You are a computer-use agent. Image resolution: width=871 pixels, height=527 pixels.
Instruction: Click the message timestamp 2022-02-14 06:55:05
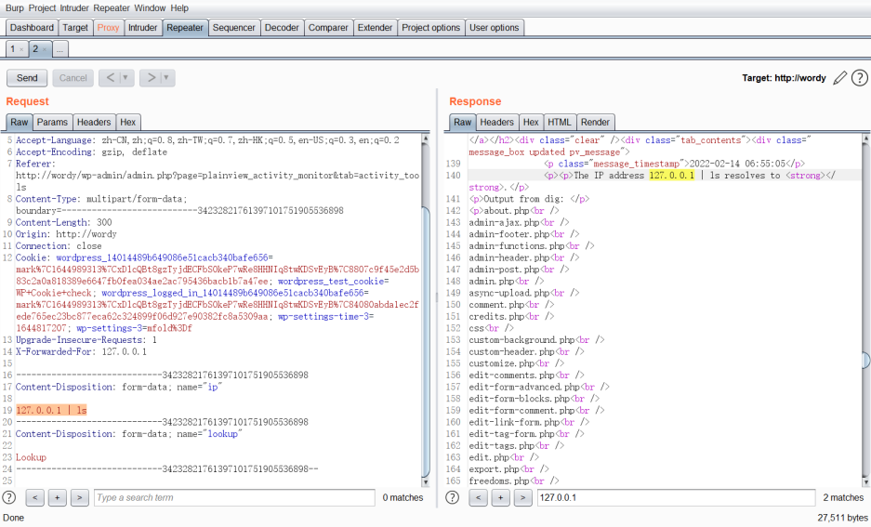[x=737, y=164]
